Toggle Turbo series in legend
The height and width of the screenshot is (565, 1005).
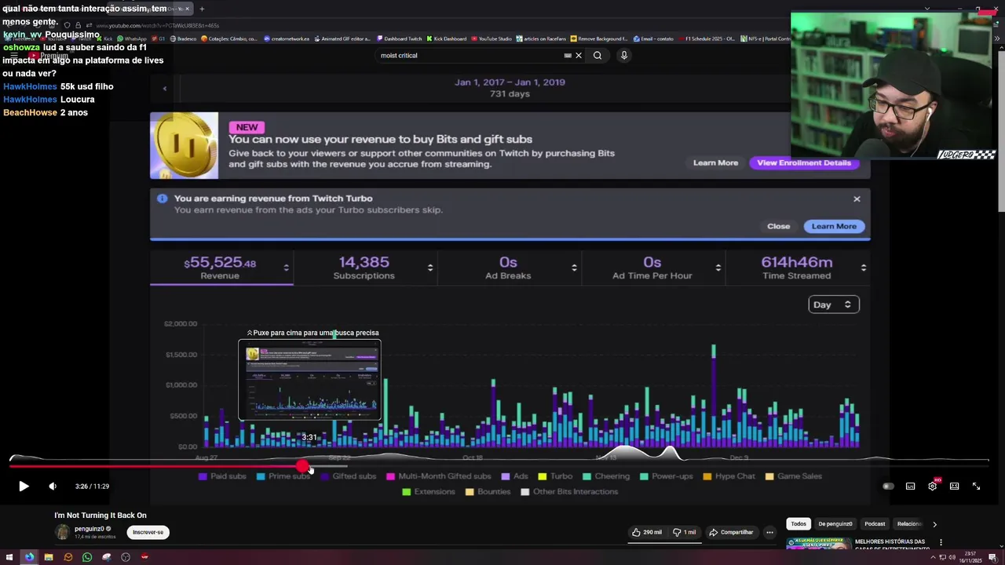(555, 476)
